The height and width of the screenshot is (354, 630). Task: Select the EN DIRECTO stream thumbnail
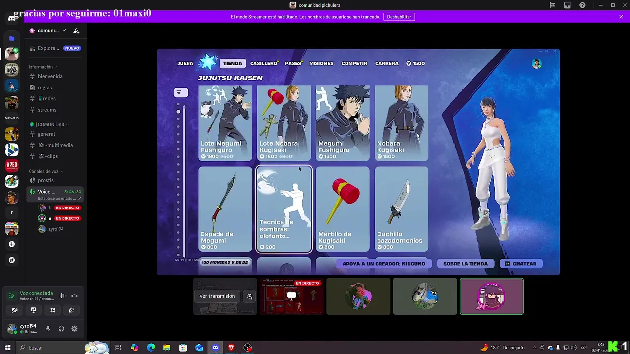292,296
